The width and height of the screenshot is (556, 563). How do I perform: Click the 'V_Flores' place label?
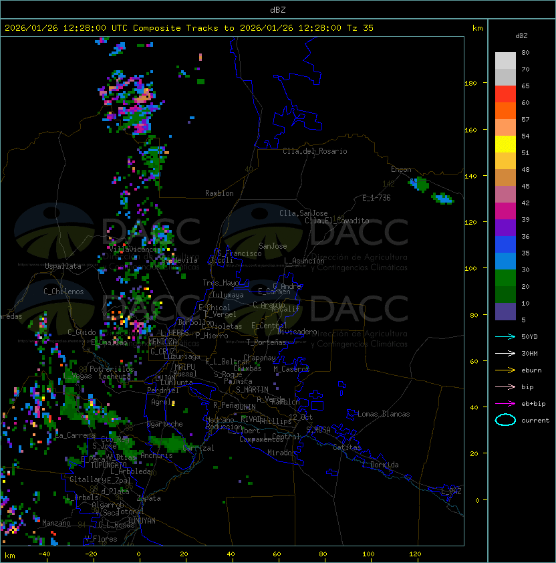click(x=101, y=539)
